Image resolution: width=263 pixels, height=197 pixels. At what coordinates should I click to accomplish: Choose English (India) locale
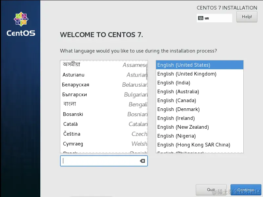point(200,83)
